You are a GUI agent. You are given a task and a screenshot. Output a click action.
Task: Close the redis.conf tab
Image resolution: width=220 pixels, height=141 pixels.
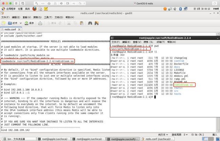(x=19, y=29)
